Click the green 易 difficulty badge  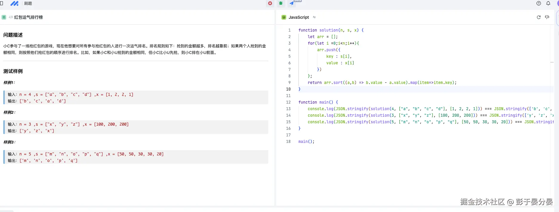pyautogui.click(x=4, y=17)
